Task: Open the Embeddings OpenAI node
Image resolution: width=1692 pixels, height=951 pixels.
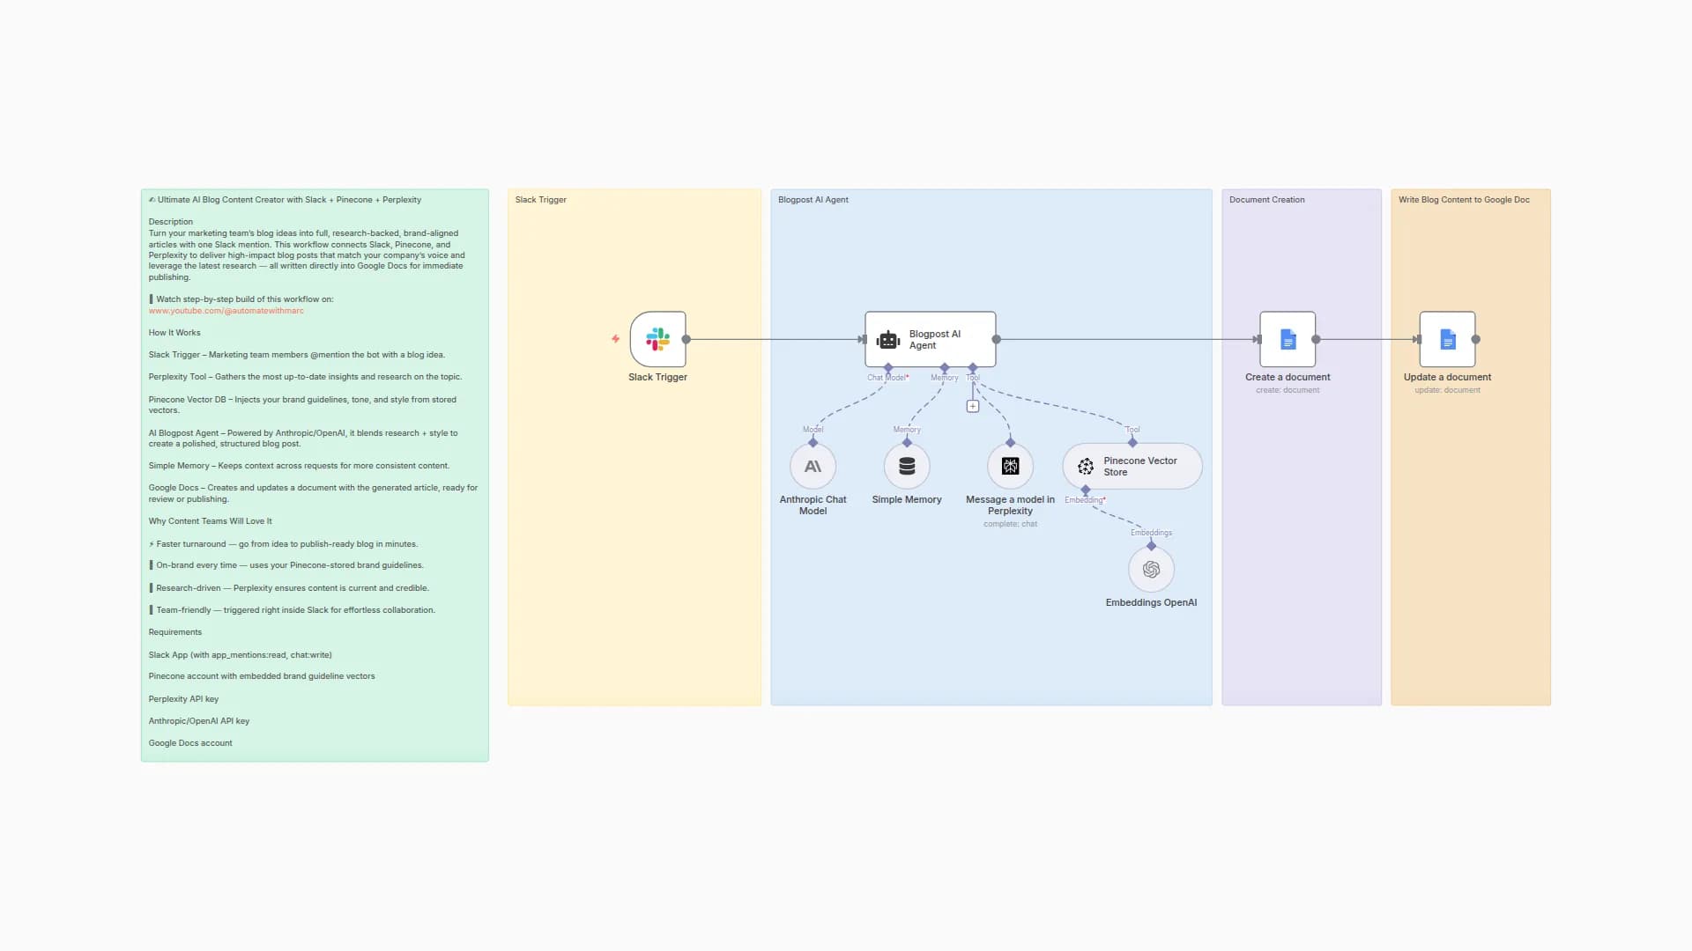Action: tap(1151, 570)
